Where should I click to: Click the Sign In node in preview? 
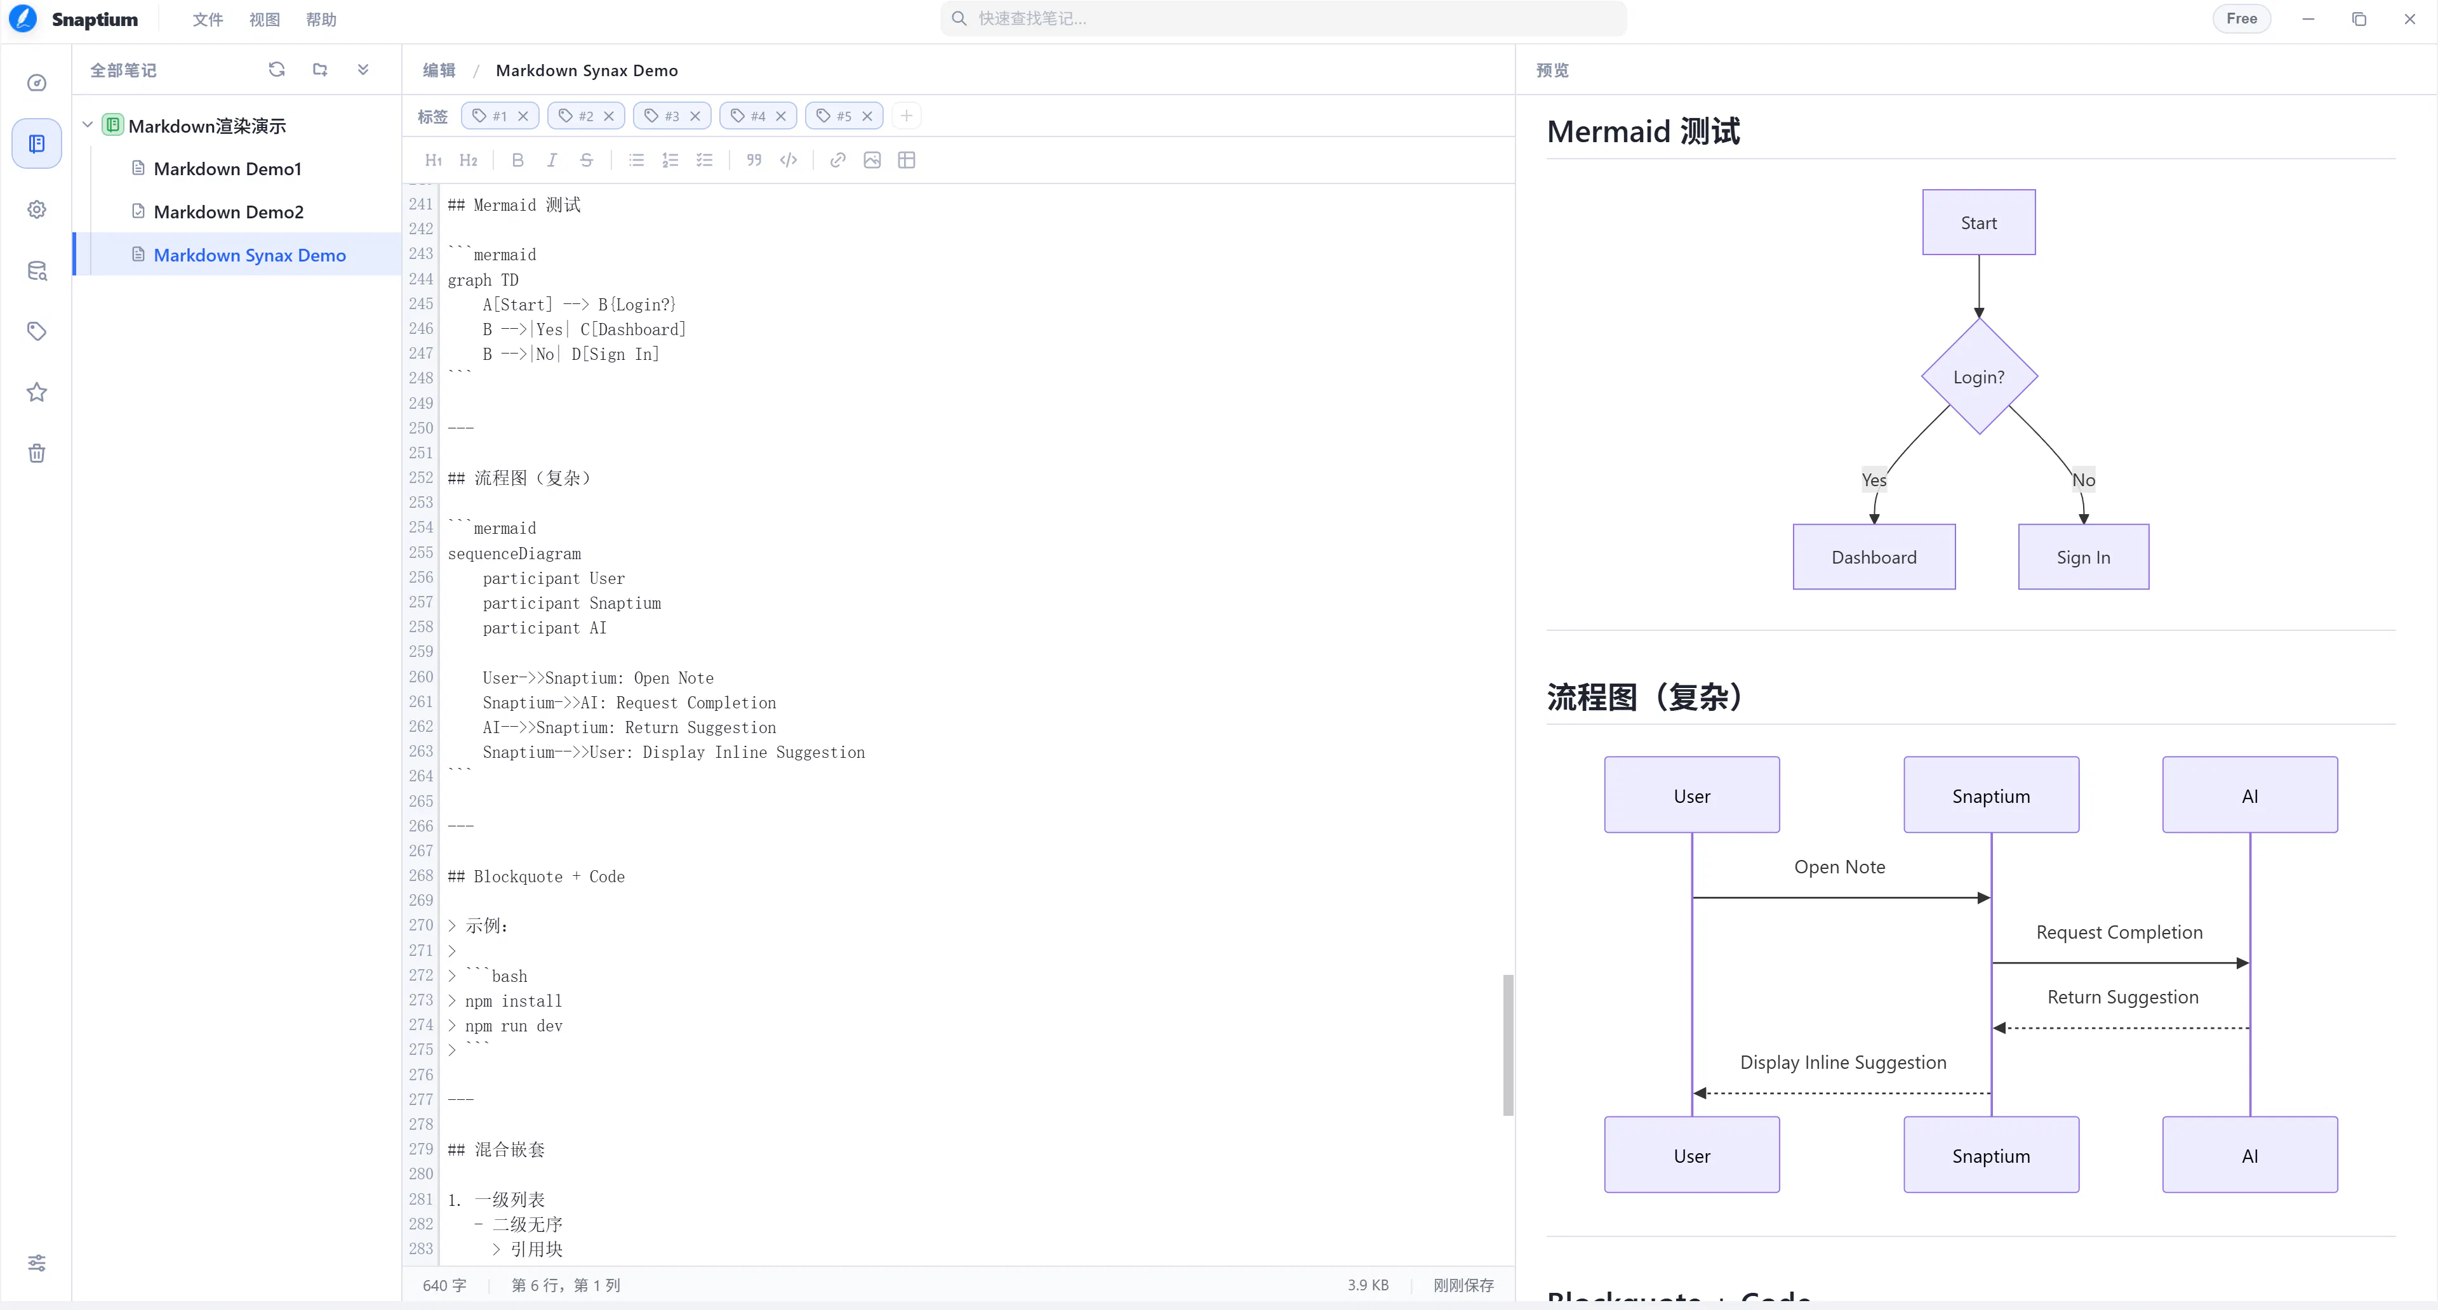[2083, 557]
